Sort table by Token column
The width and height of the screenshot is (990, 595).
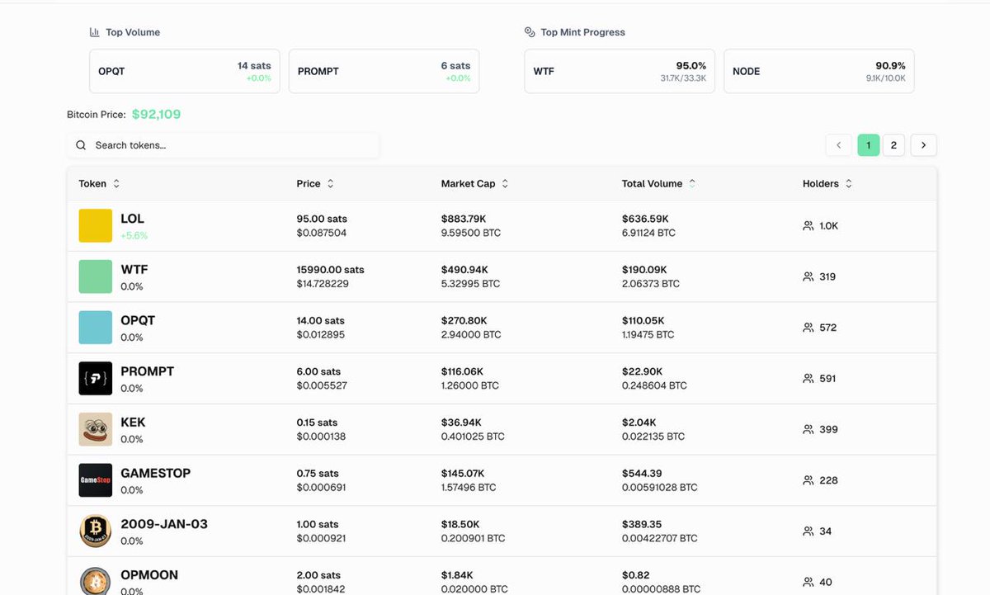99,184
